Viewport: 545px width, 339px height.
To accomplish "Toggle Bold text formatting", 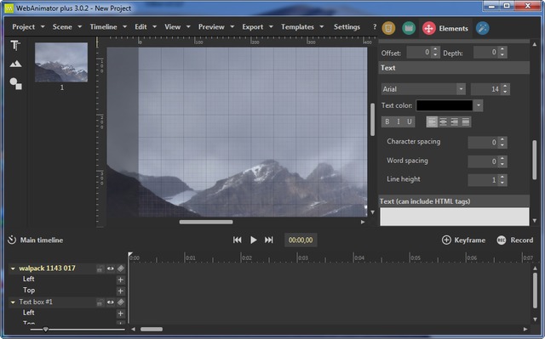I will 387,121.
